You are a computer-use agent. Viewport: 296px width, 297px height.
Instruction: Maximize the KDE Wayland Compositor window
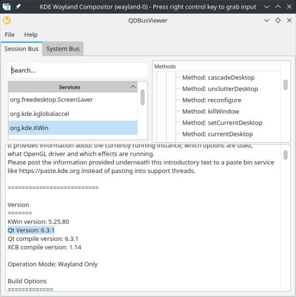click(x=278, y=7)
